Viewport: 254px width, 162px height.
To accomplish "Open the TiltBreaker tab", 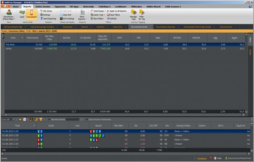I will point(136,7).
